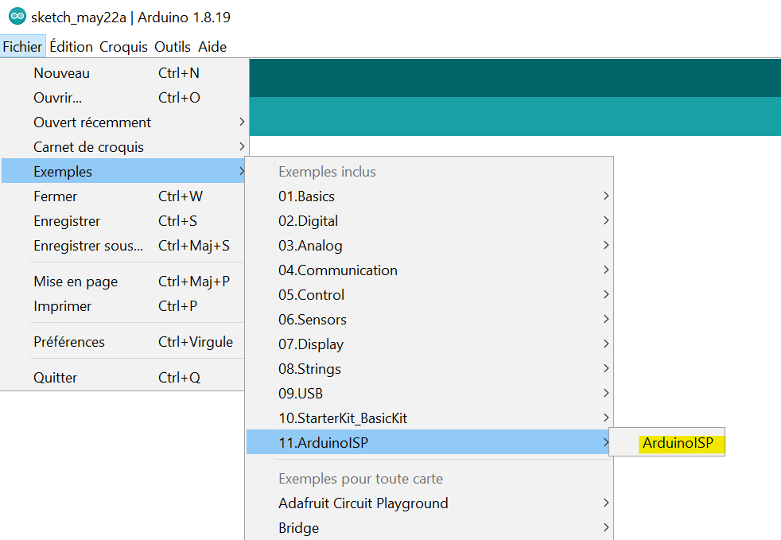The image size is (781, 540).
Task: Expand the 02.Digital examples
Action: 429,220
